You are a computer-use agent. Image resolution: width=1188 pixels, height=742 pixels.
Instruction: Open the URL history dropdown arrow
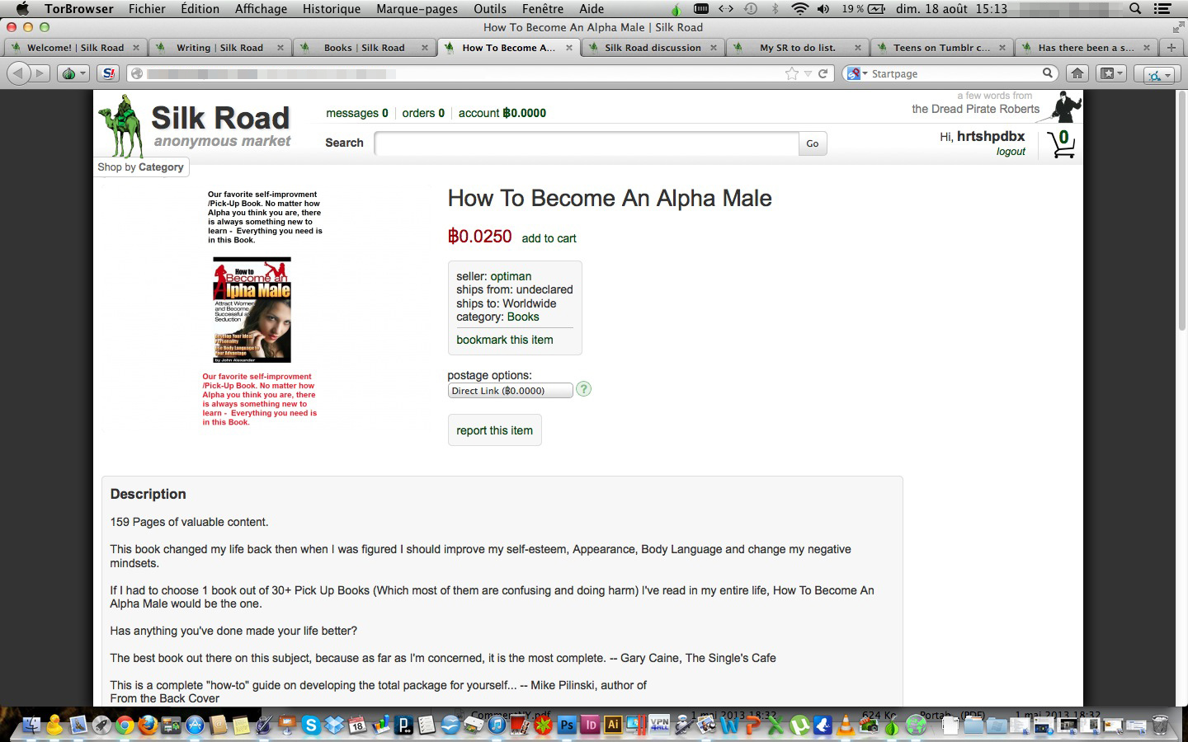pos(808,74)
